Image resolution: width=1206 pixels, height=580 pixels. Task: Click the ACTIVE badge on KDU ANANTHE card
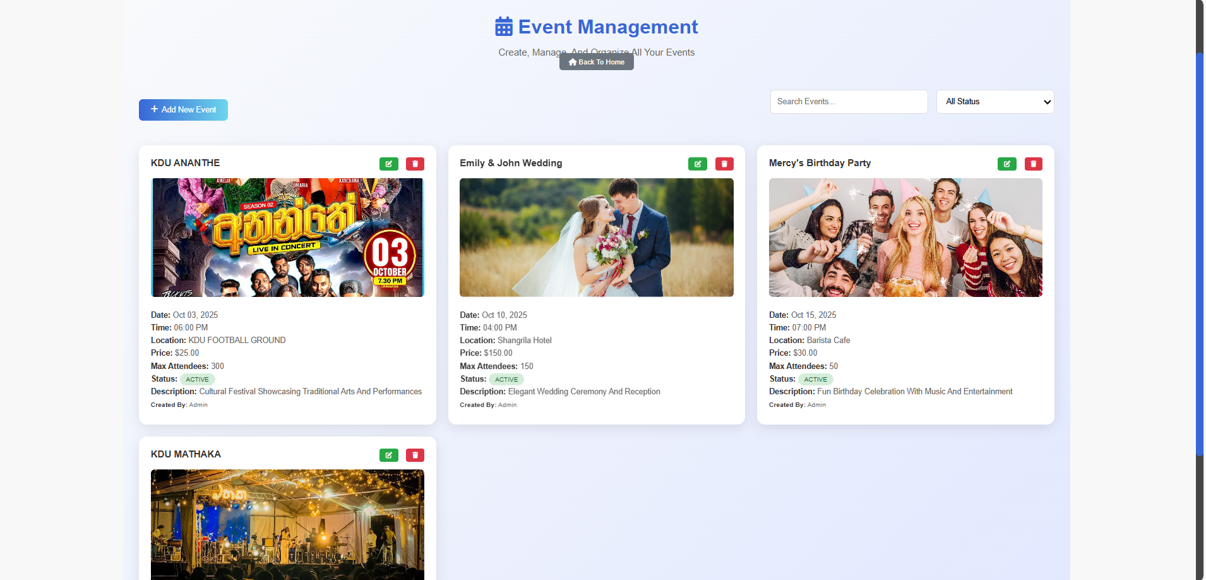197,379
